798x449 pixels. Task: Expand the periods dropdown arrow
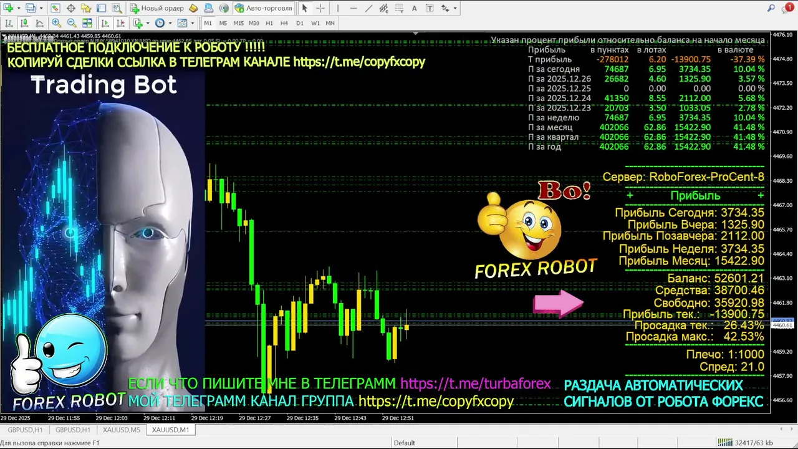tap(170, 23)
